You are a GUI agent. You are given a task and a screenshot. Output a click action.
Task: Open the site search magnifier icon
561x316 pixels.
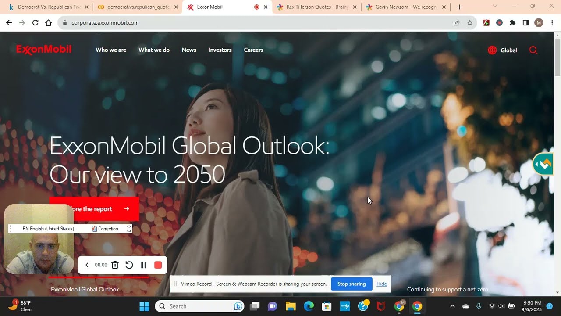[533, 50]
